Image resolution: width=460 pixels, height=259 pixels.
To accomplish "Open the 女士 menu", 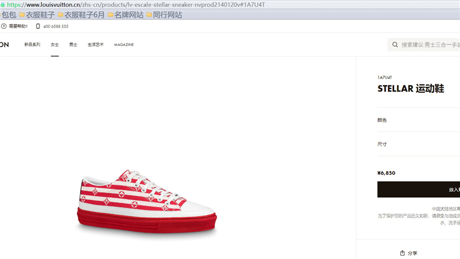I will click(x=55, y=45).
